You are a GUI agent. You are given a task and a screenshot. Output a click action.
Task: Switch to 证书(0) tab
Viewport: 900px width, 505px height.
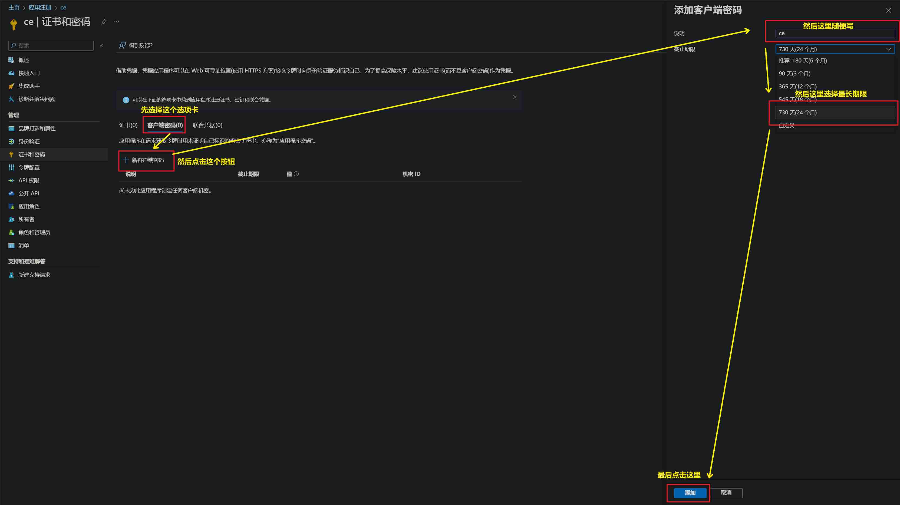(x=128, y=125)
